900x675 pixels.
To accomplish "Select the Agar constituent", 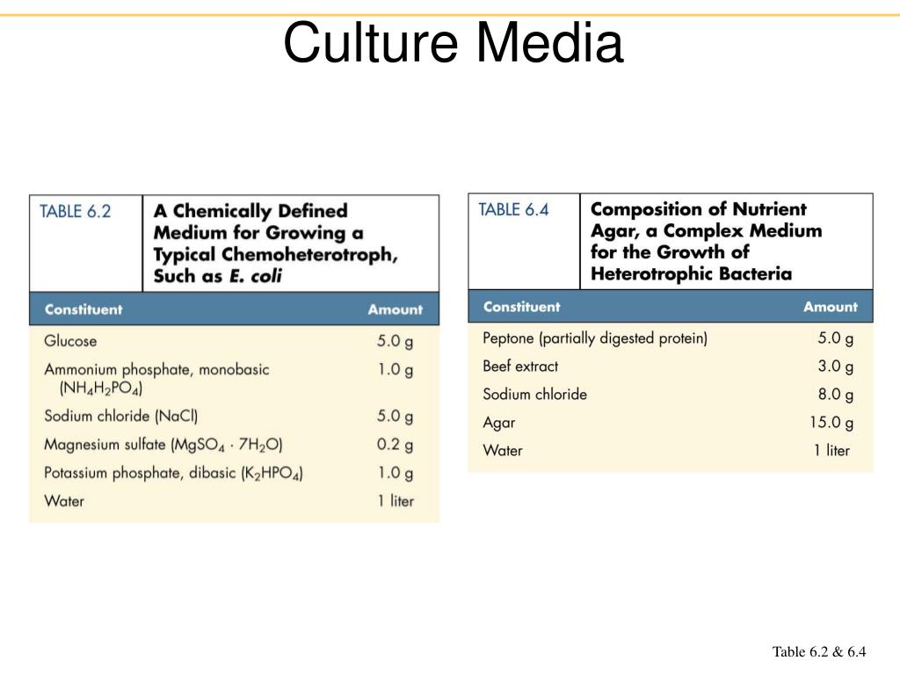I will pyautogui.click(x=499, y=423).
